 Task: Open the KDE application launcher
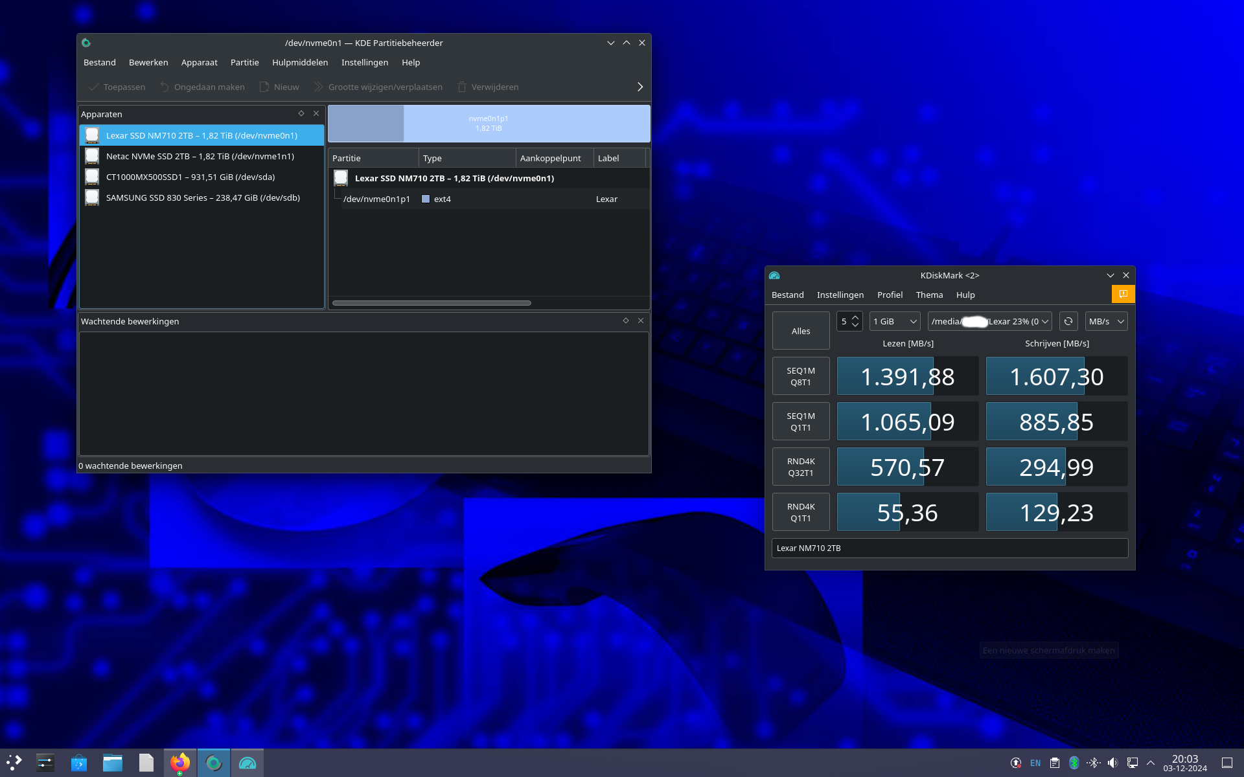14,763
